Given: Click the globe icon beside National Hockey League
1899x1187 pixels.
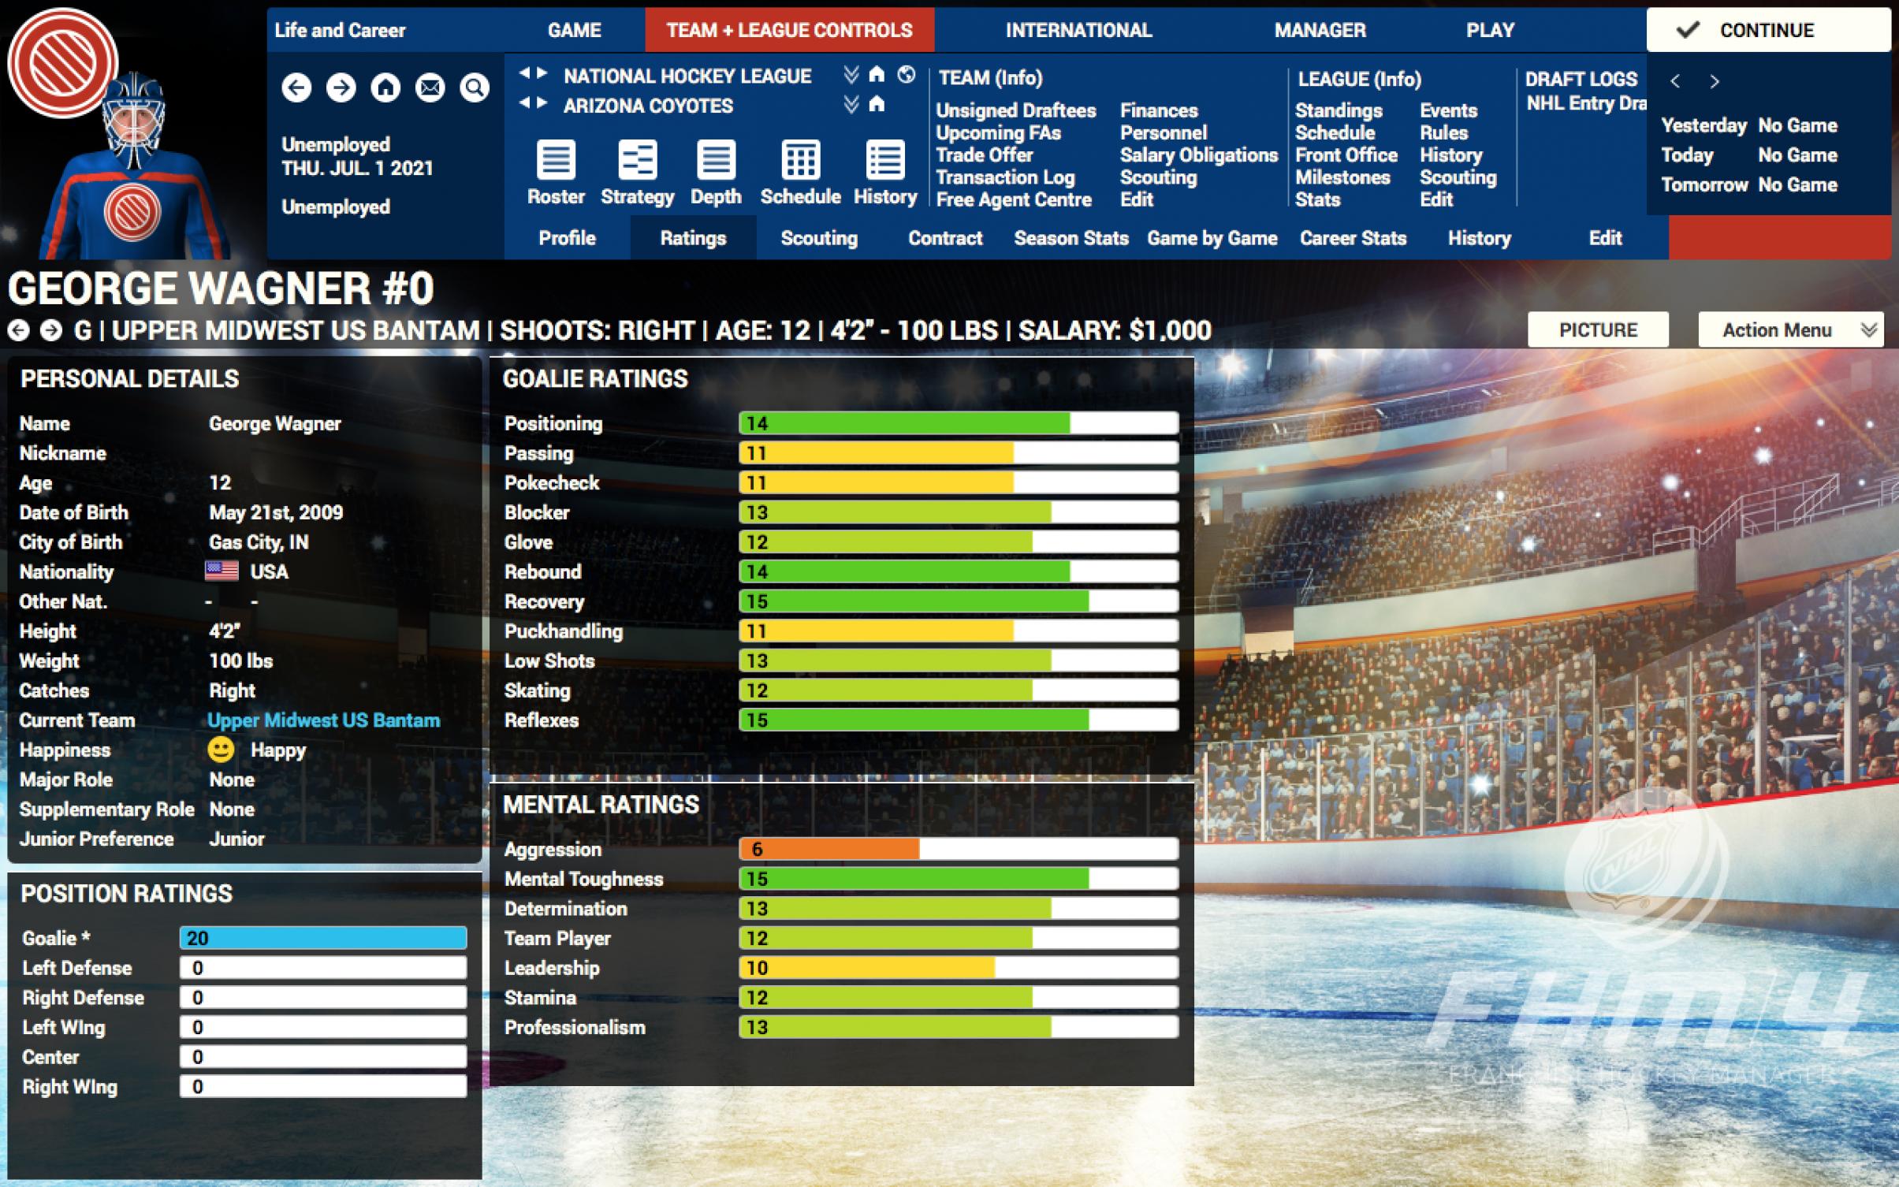Looking at the screenshot, I should tap(907, 75).
